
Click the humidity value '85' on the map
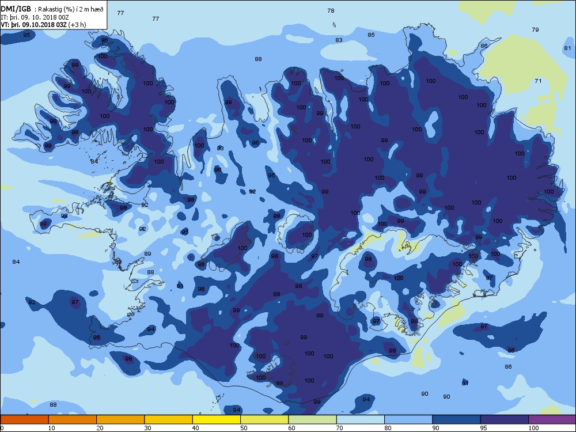(x=372, y=35)
